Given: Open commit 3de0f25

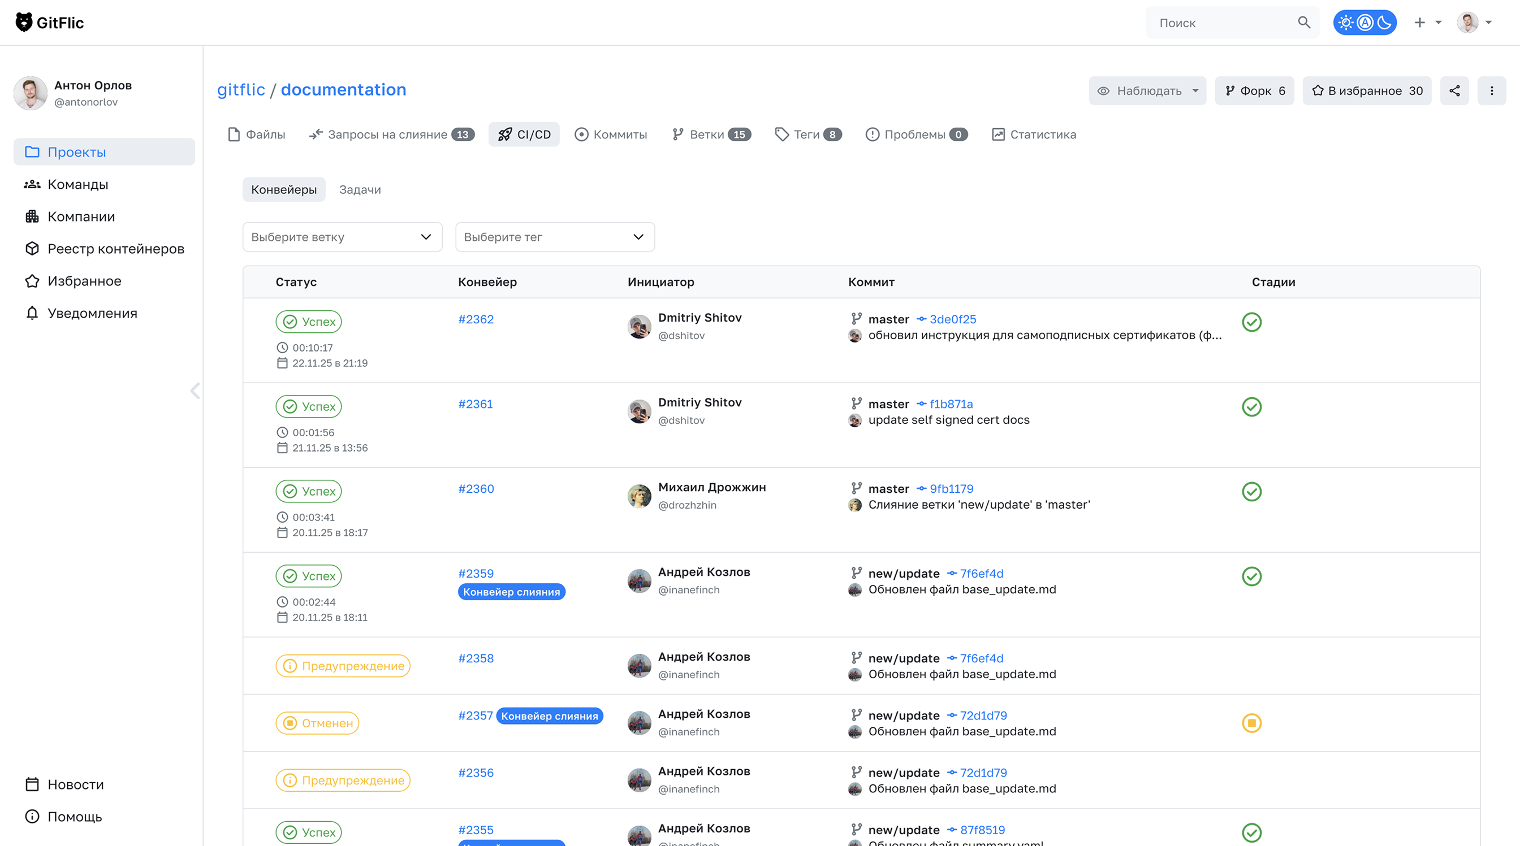Looking at the screenshot, I should [x=952, y=319].
